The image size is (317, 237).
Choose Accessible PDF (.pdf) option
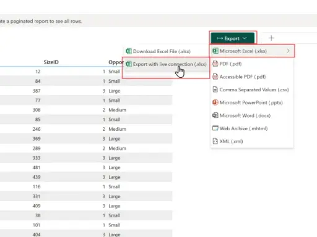coord(252,77)
